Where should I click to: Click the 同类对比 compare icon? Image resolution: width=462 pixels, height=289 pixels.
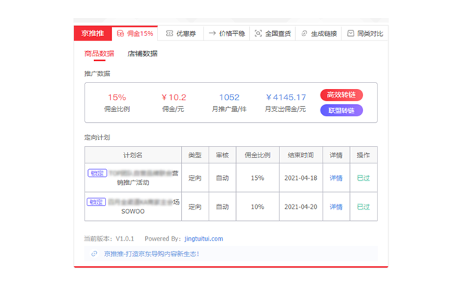(x=351, y=33)
